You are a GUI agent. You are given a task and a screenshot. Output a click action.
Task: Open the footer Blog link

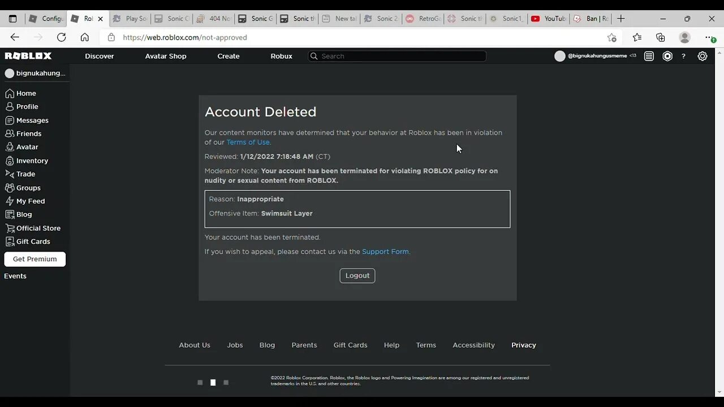[x=267, y=345]
